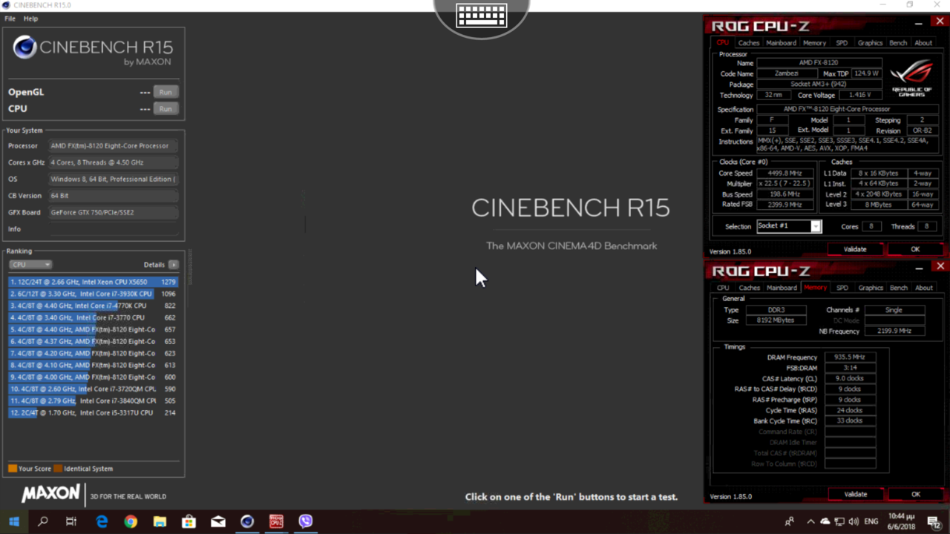
Task: Click the Cinebench title bar icon
Action: 6,5
